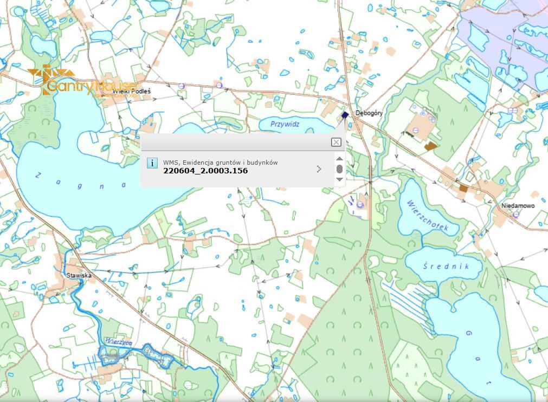Click 'WMS, Ewidencja gruntów i budynków' label
Viewport: 548px width, 402px height.
220,163
